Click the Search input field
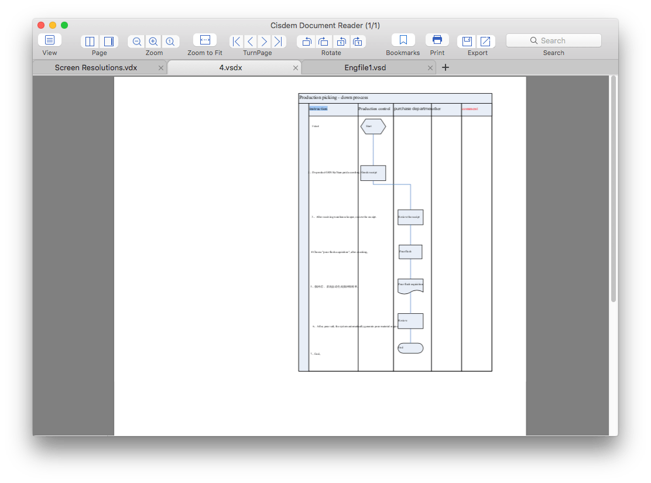The image size is (651, 483). click(553, 40)
